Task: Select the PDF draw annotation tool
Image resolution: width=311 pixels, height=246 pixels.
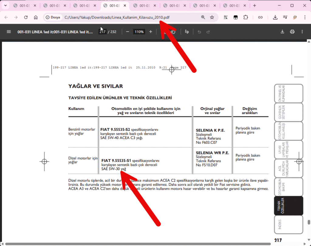Action: [187, 32]
